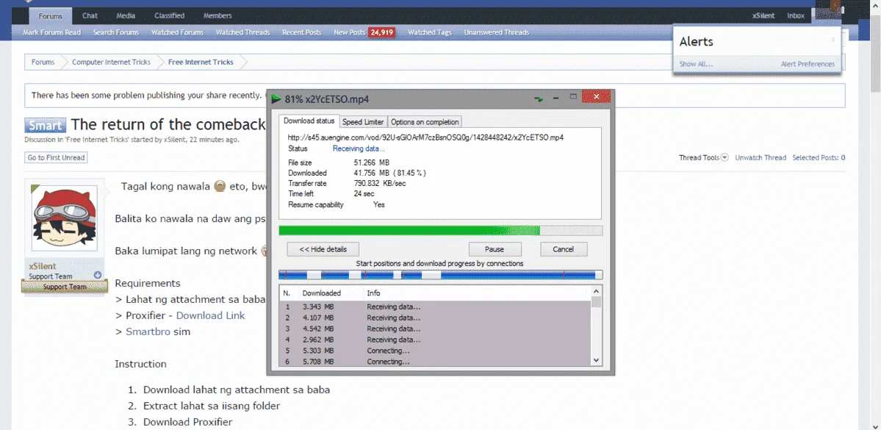Viewport: 881px width, 430px height.
Task: Click the Support Team banner badge
Action: [65, 287]
